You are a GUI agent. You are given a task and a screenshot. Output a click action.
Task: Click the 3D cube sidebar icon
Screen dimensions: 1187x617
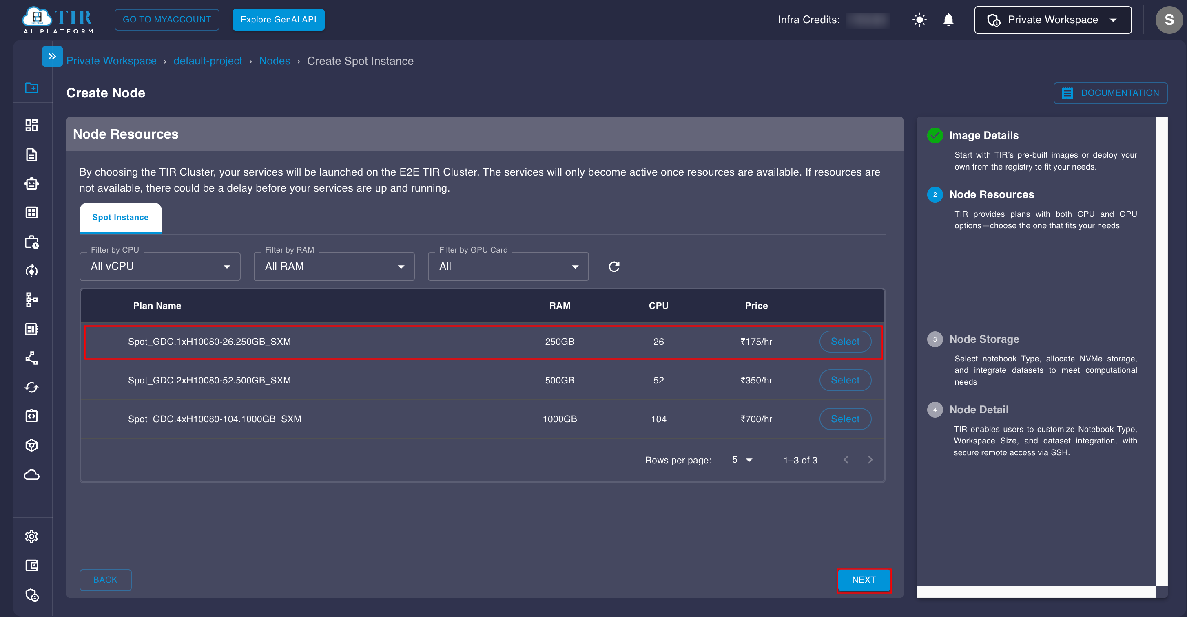click(31, 445)
